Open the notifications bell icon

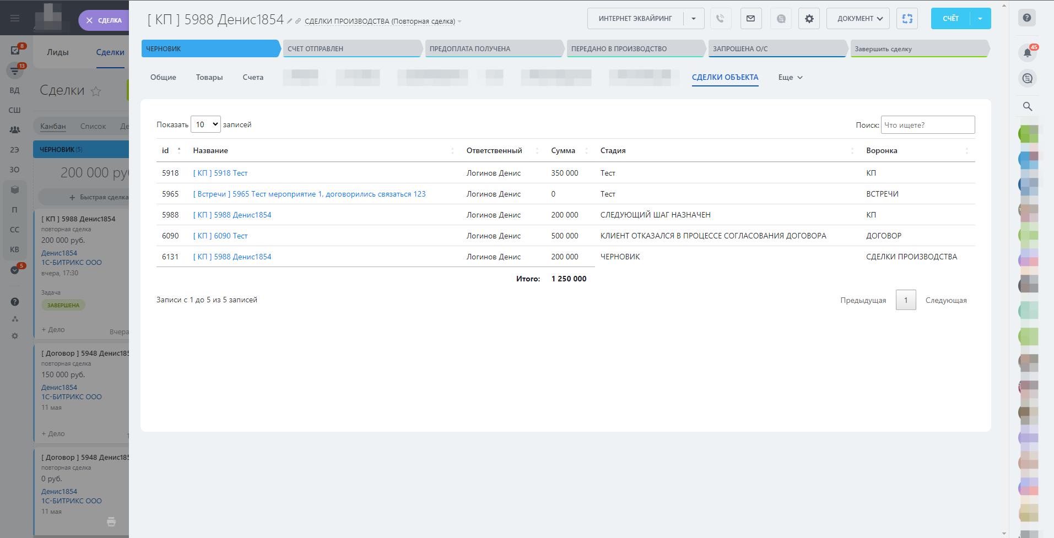[1027, 52]
